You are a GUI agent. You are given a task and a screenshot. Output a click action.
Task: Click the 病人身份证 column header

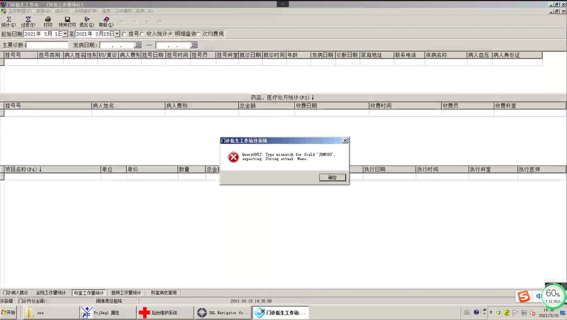517,55
